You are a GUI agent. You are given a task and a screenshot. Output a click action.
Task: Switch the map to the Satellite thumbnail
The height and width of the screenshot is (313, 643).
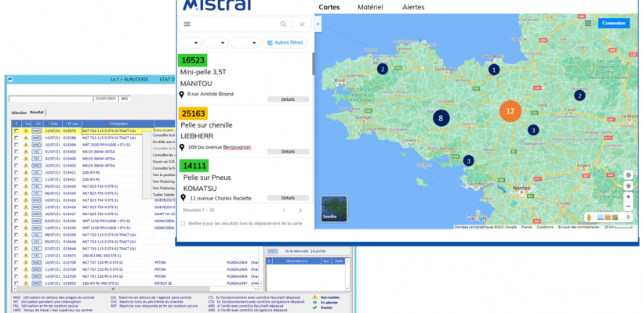pyautogui.click(x=334, y=209)
